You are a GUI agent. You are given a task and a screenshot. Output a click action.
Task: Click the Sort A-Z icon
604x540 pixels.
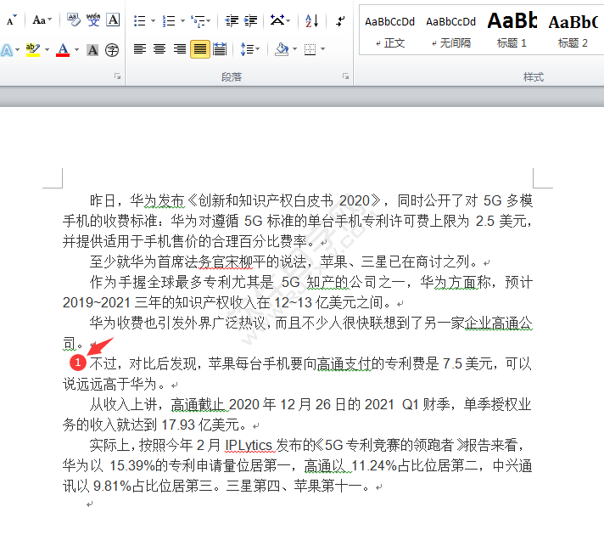311,21
